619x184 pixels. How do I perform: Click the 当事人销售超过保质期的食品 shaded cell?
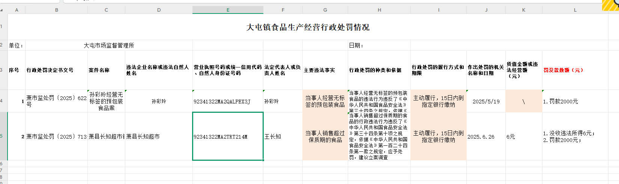tap(325, 136)
